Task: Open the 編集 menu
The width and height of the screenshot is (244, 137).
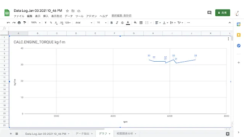Action: pyautogui.click(x=30, y=16)
